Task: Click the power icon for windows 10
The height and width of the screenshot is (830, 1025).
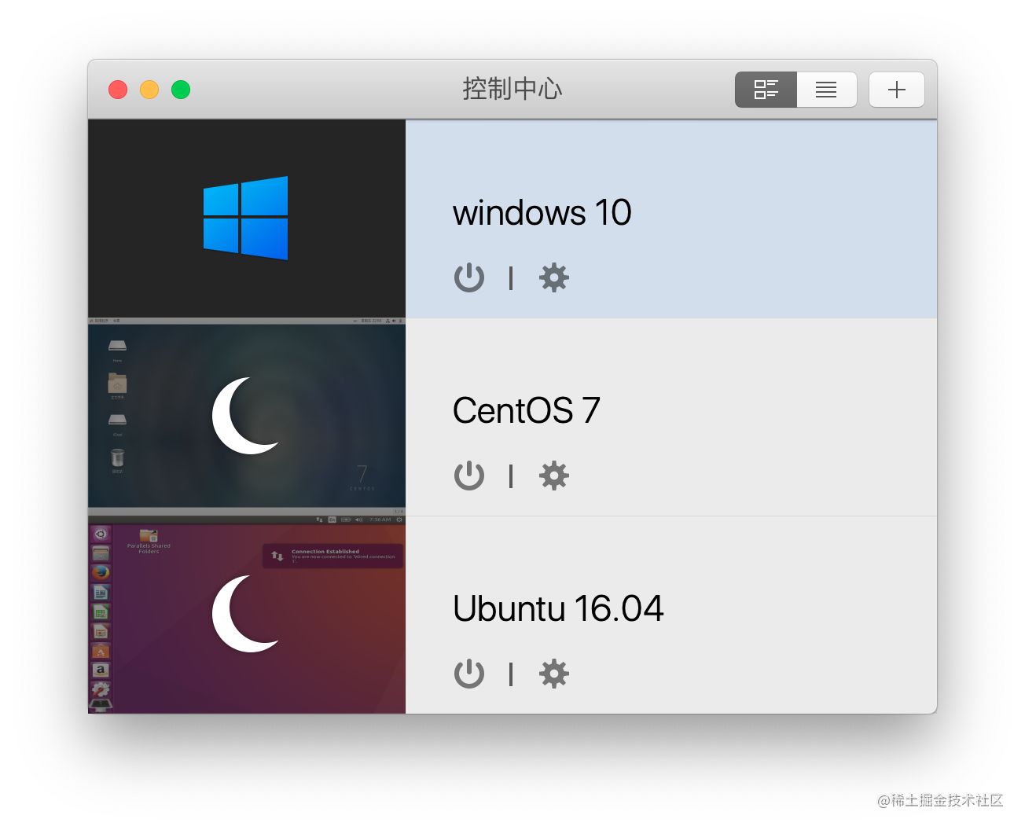Action: coord(469,277)
